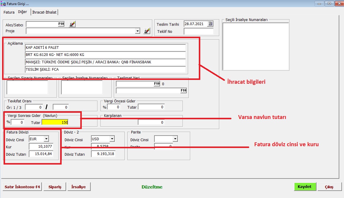
Task: Open Döviz-2 currency dropdown showing USD
Action: 112,139
